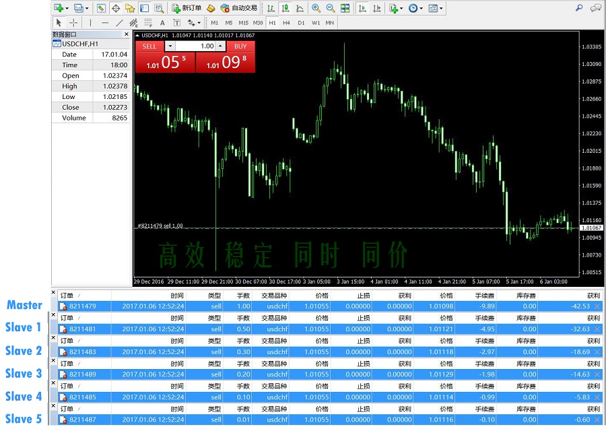Toggle 自动交易 auto trading
The image size is (606, 435).
239,8
